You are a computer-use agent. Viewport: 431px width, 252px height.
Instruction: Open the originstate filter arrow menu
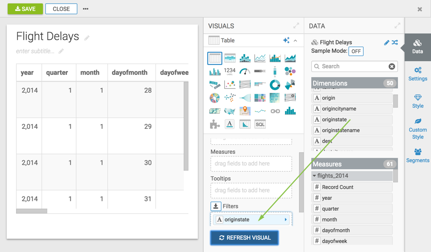(x=285, y=220)
